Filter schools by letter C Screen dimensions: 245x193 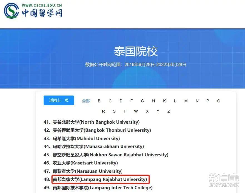[x=110, y=101]
